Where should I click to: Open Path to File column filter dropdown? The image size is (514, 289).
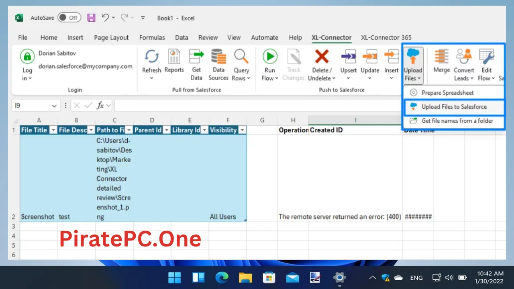[x=128, y=130]
